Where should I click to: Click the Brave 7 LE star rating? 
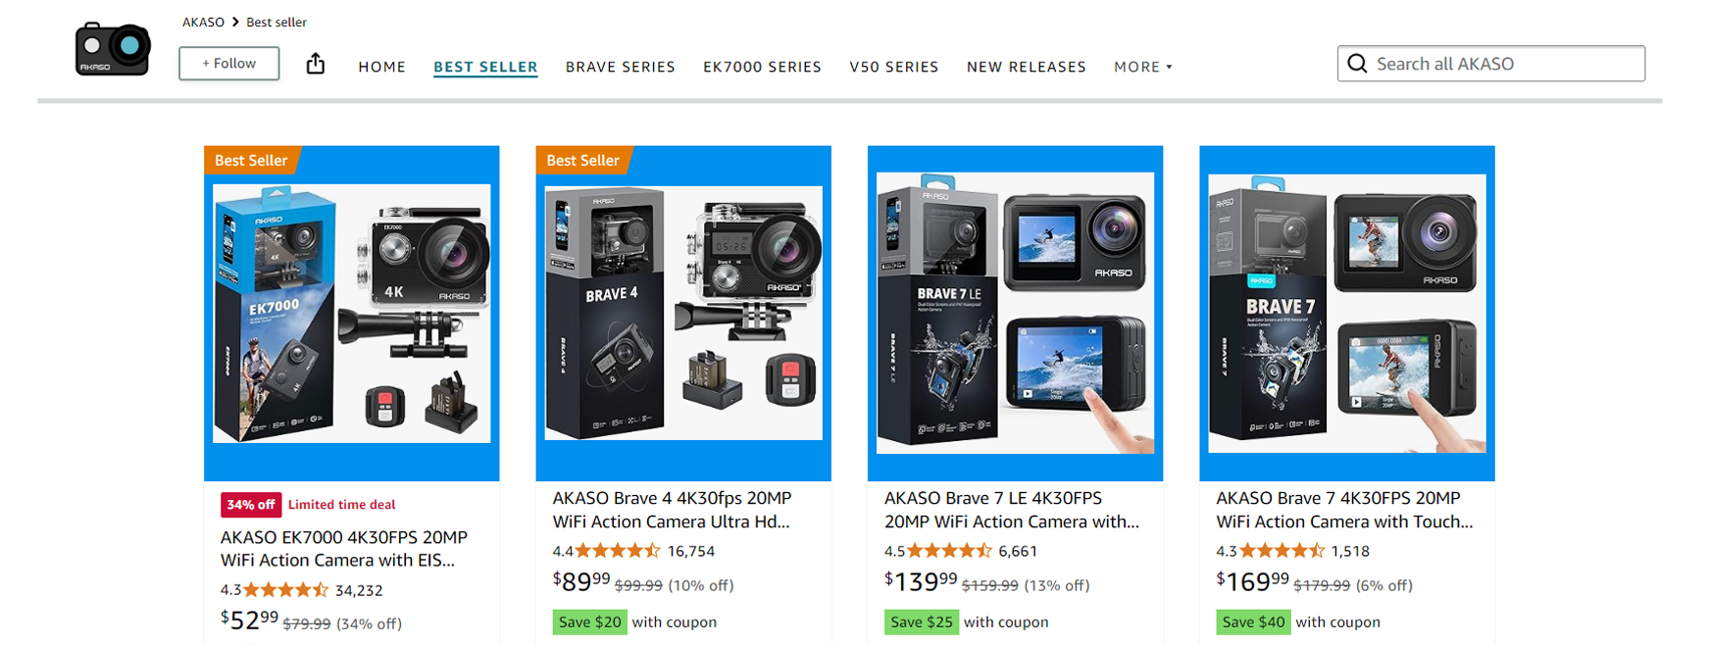click(x=949, y=551)
